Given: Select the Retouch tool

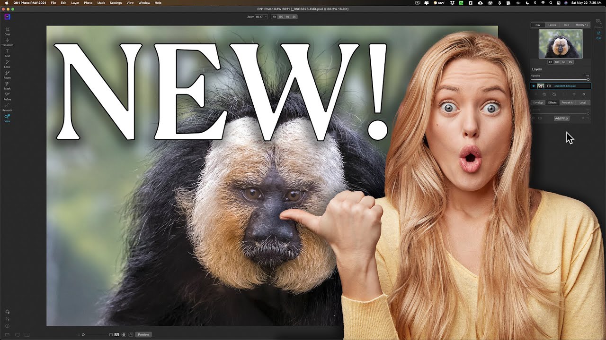Looking at the screenshot, I should pos(7,107).
